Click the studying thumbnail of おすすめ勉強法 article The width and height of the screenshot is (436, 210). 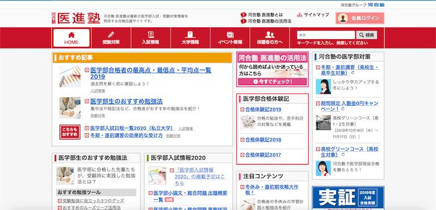coord(70,108)
